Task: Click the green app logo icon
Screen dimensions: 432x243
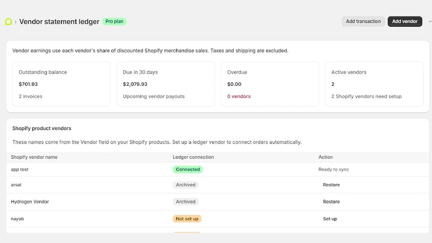Action: pos(9,22)
